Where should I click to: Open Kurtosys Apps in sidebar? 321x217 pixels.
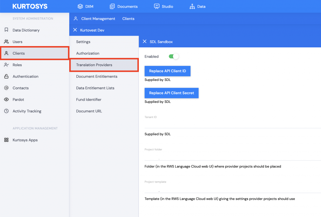click(x=34, y=140)
